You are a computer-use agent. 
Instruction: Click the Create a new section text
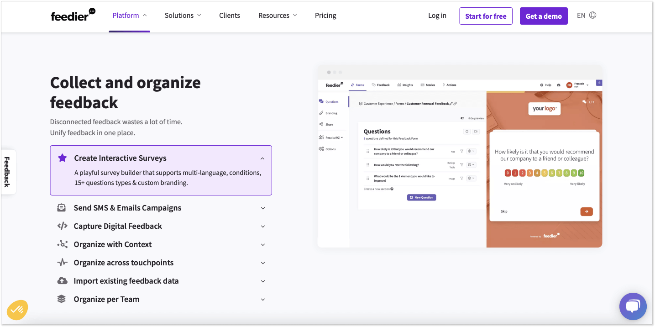(x=377, y=189)
